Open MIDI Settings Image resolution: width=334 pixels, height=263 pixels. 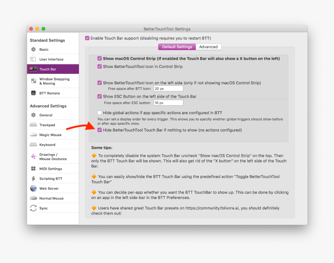(x=53, y=169)
